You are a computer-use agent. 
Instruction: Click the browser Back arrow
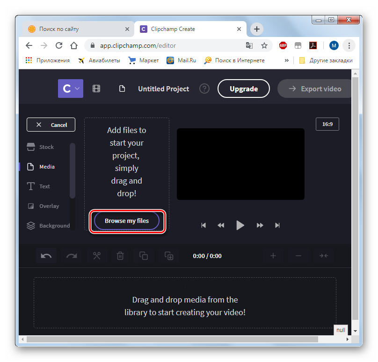(x=29, y=45)
